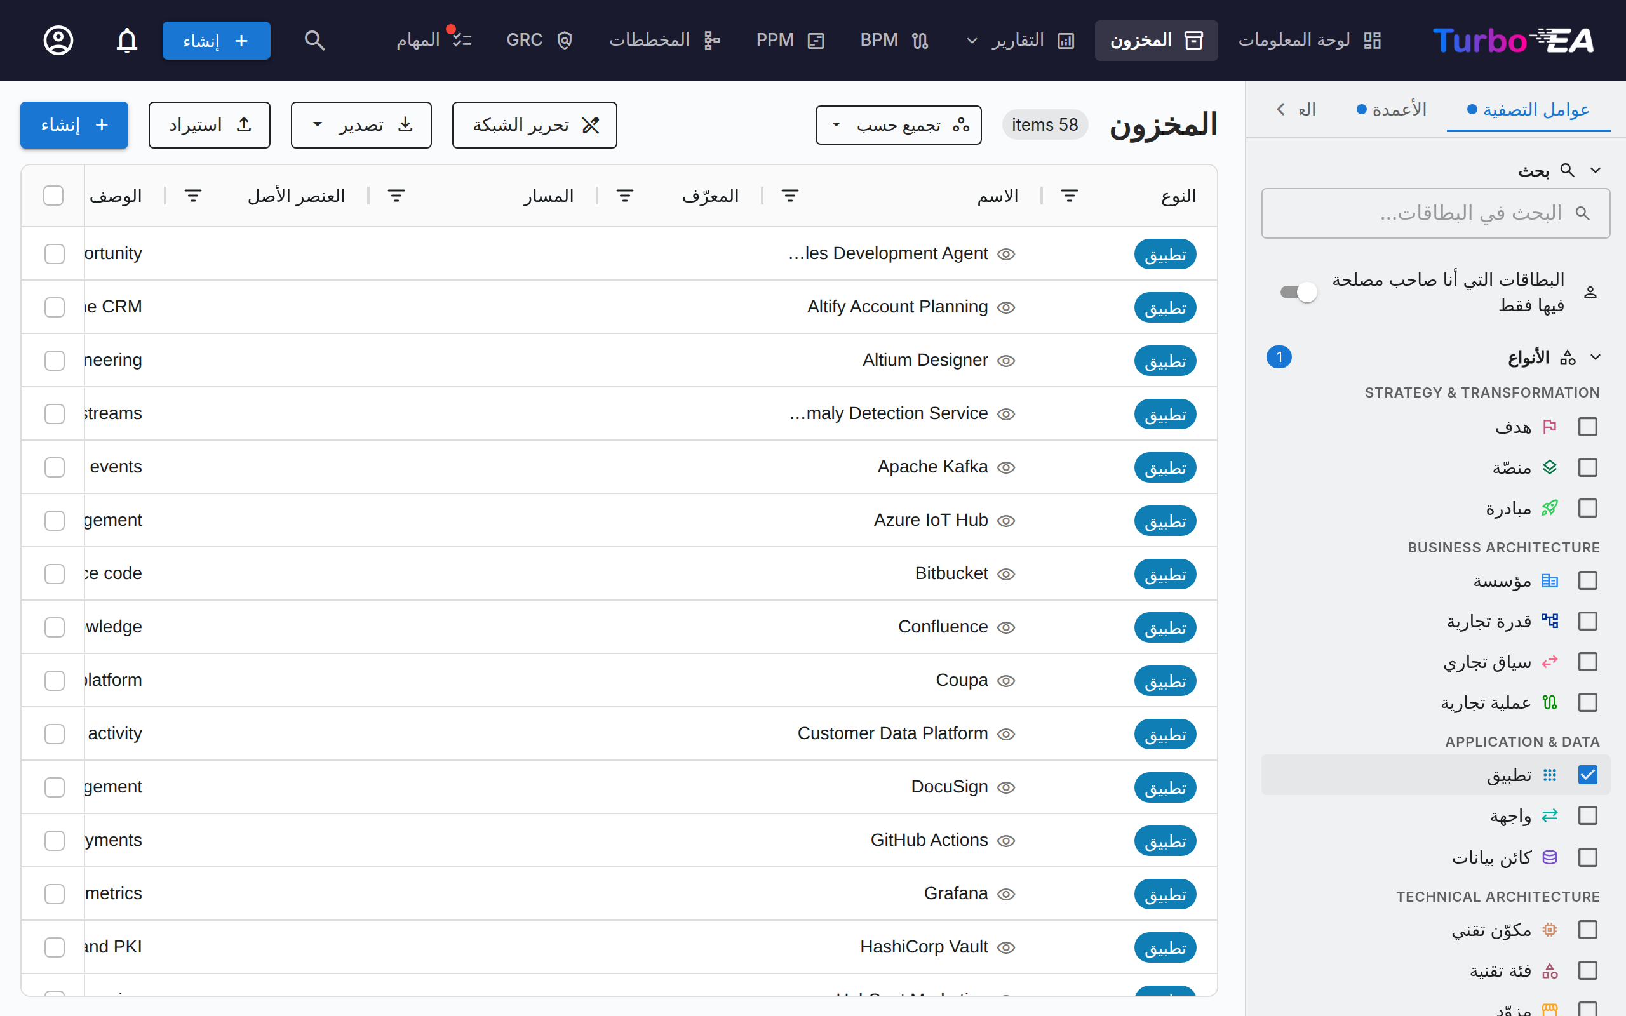The image size is (1626, 1016).
Task: Open the BPM menu item
Action: (x=894, y=40)
